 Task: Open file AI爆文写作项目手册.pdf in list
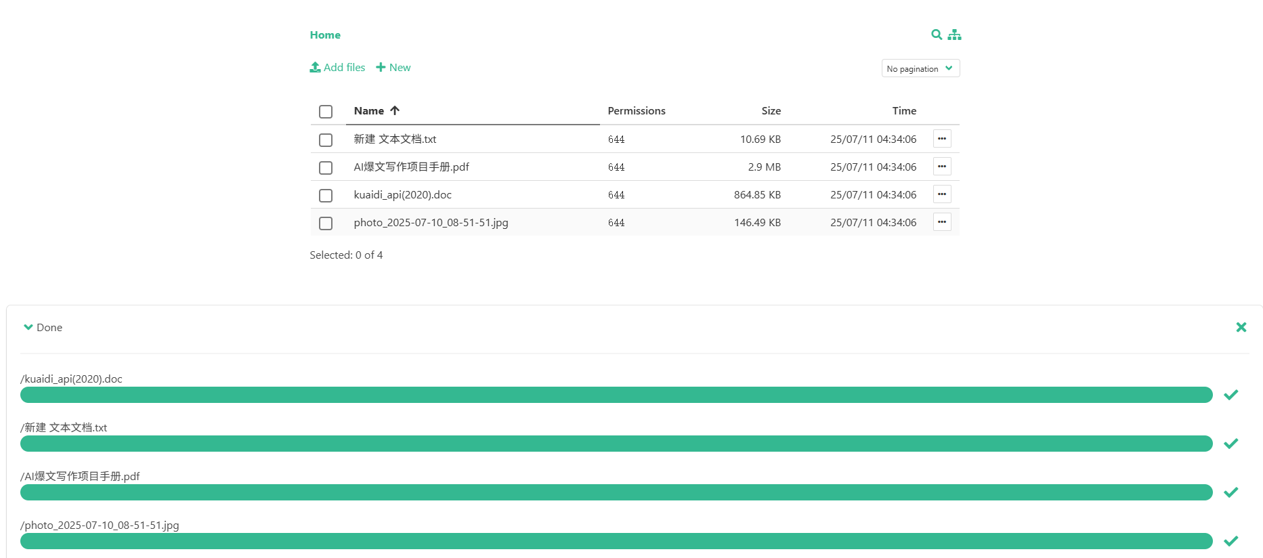pyautogui.click(x=411, y=167)
